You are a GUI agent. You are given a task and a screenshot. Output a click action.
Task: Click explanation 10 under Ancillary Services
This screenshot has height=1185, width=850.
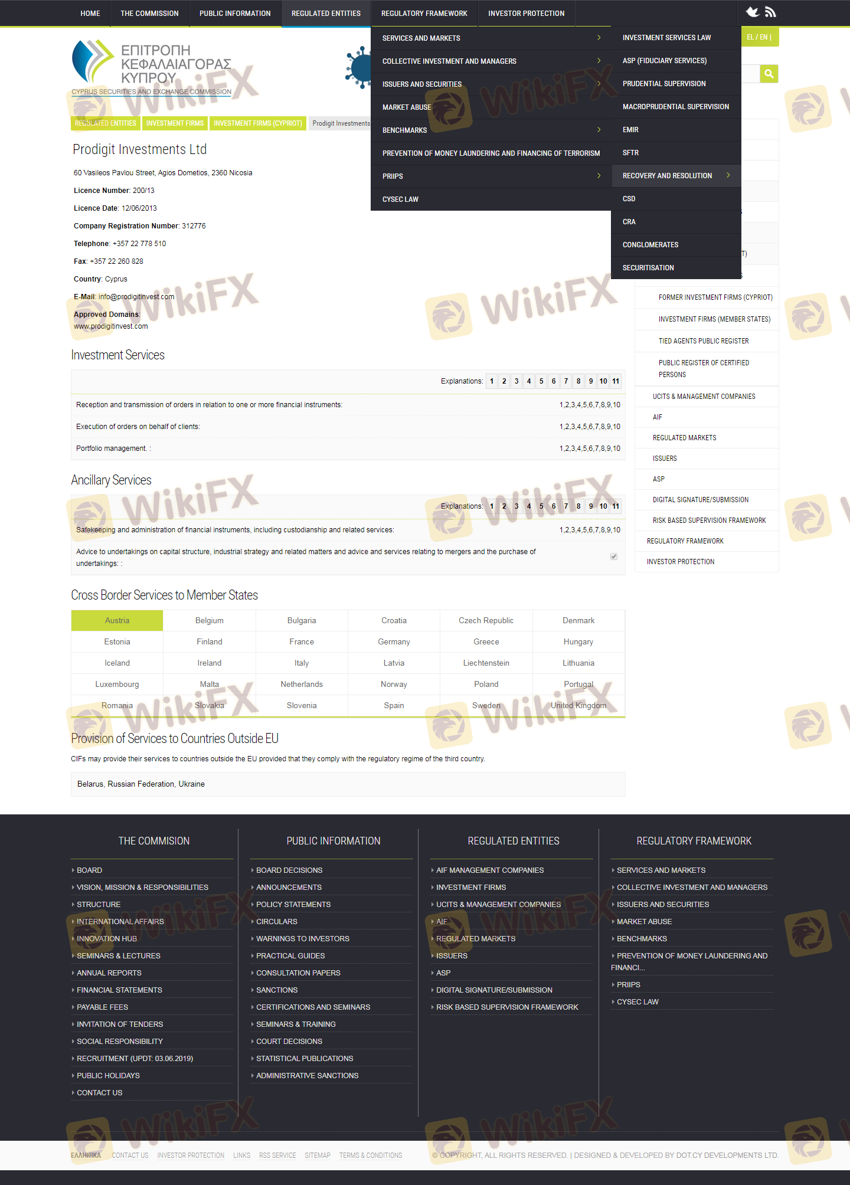603,506
